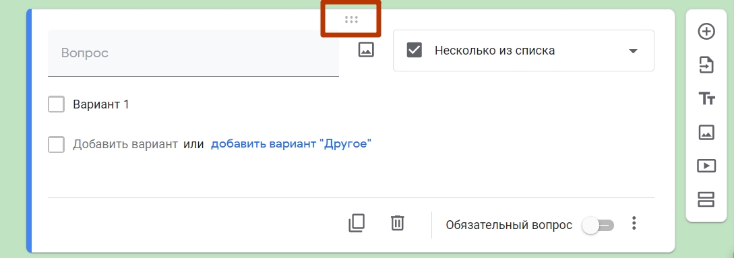Click image icon next to question field

pyautogui.click(x=366, y=50)
